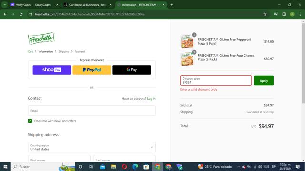
Task: Open the shield app icon in taskbar
Action: 179,167
